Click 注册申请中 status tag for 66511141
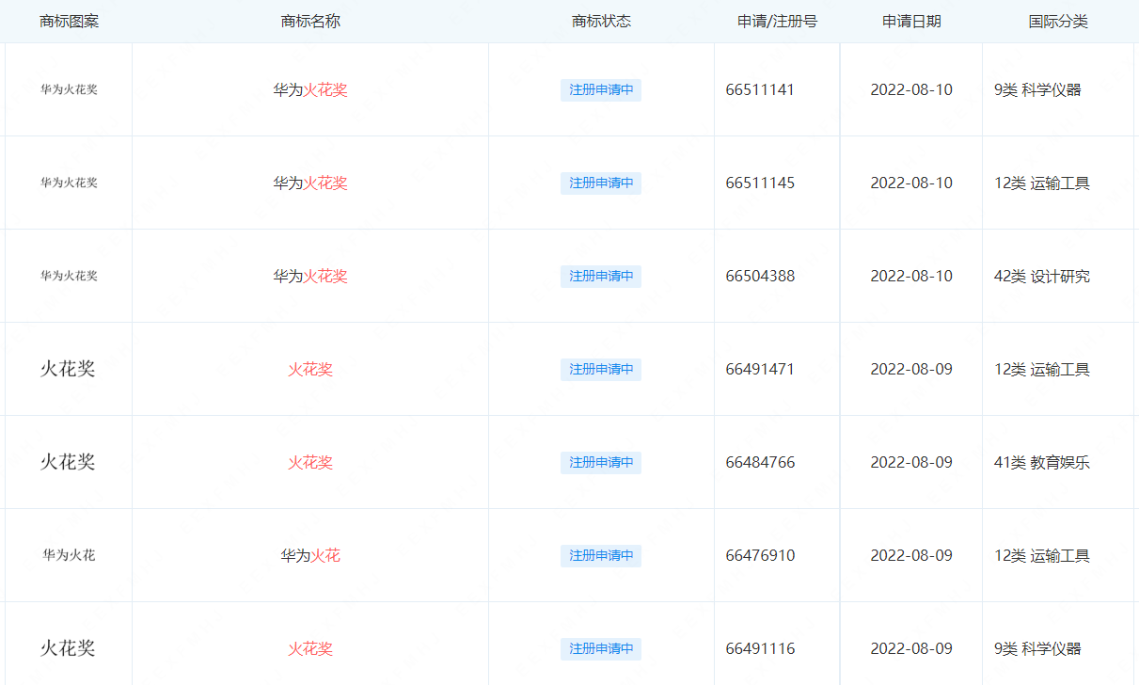Viewport: 1139px width, 685px height. tap(601, 90)
